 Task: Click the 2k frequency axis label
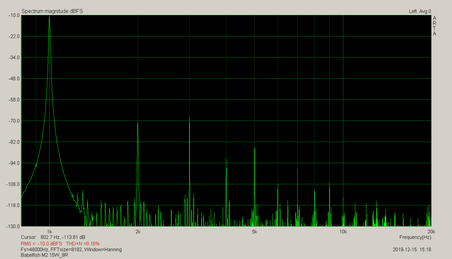tap(138, 232)
